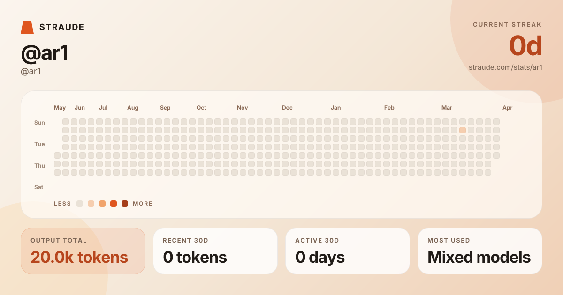The width and height of the screenshot is (563, 295).
Task: Click the STRAUDE brand name
Action: (62, 27)
